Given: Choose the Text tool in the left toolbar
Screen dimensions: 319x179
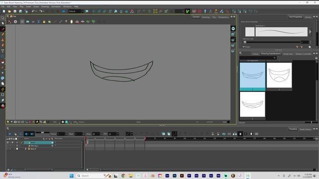Looking at the screenshot, I should tap(2, 51).
